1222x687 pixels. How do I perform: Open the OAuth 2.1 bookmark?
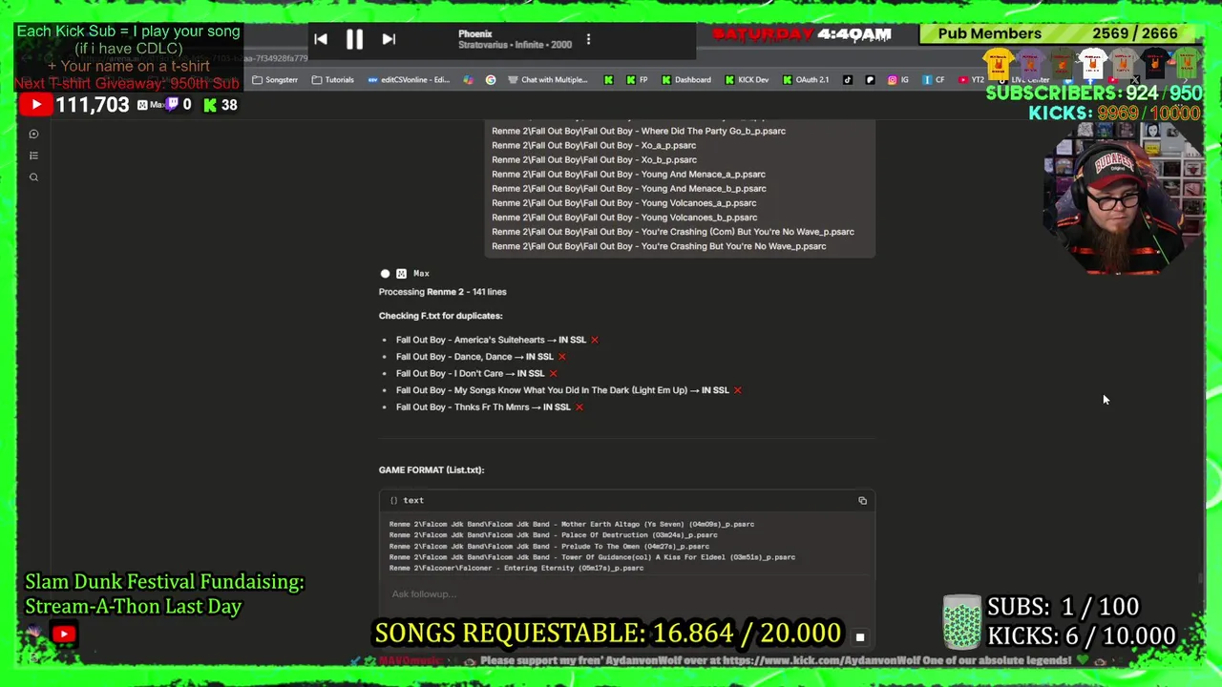click(806, 80)
